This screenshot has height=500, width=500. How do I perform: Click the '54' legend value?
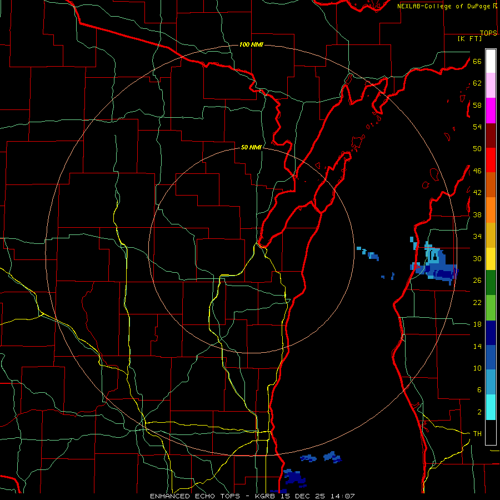477,127
